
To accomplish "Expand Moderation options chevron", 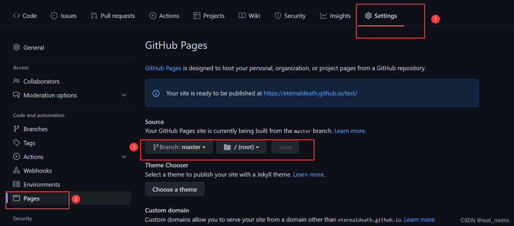I will 124,95.
